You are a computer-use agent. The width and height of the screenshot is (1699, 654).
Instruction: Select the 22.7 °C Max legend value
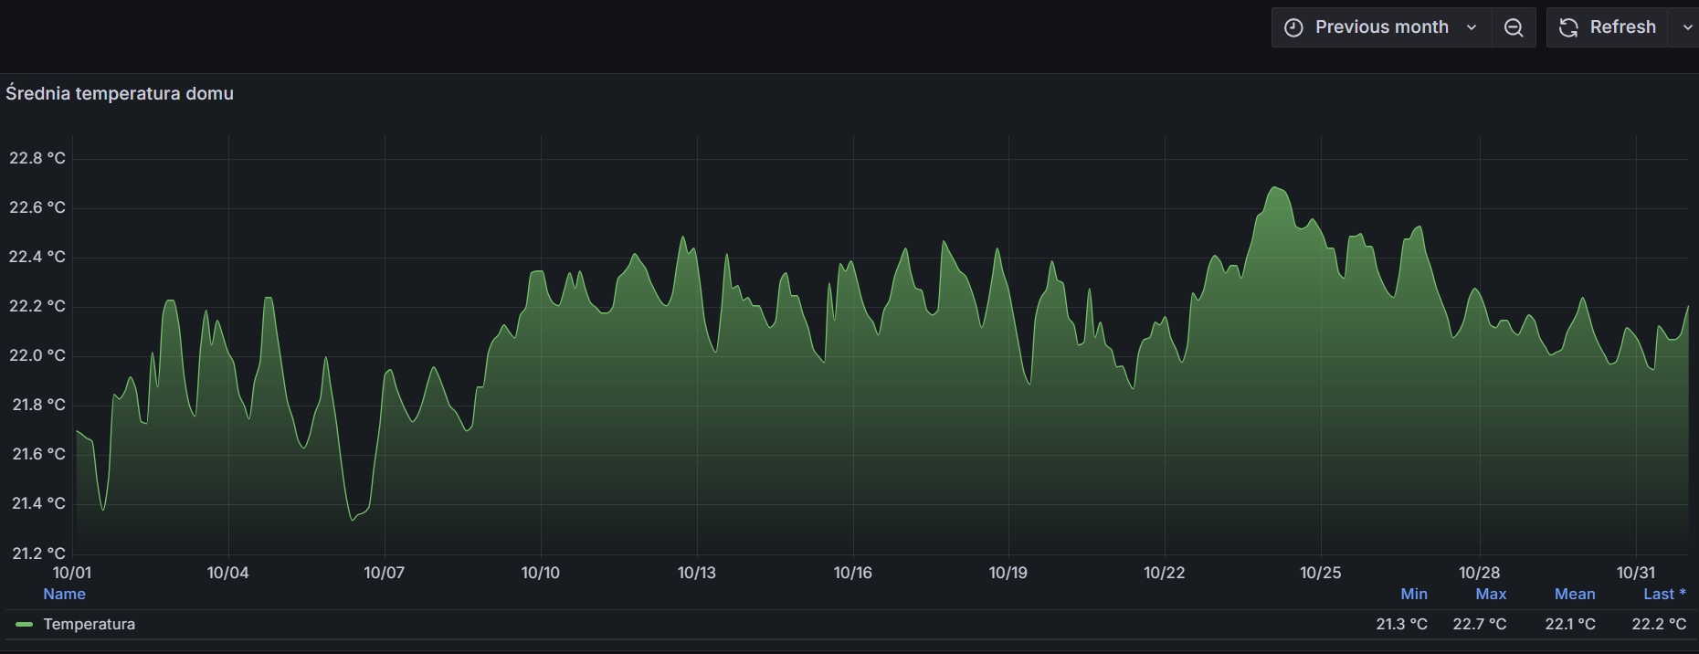(1480, 625)
